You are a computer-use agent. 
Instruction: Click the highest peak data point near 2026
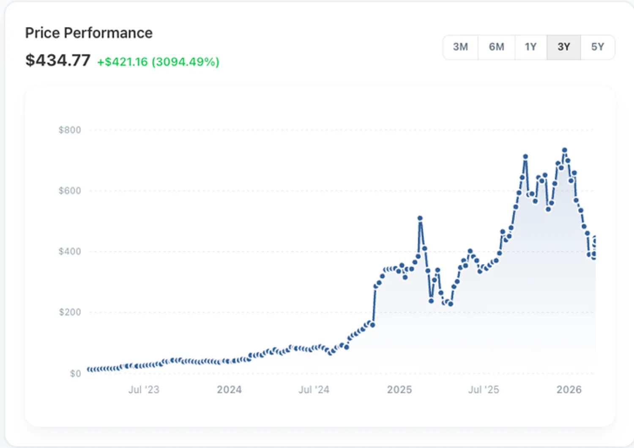(x=564, y=150)
